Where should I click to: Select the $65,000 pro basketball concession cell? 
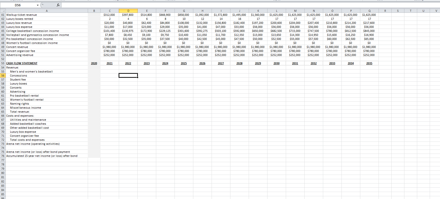coord(369,39)
